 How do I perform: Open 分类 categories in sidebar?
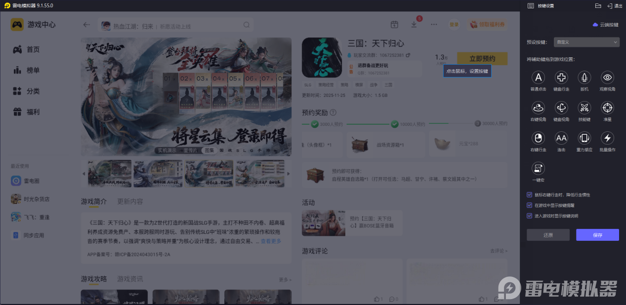pos(27,91)
